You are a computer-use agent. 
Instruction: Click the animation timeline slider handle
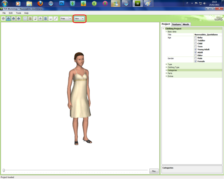[4, 170]
